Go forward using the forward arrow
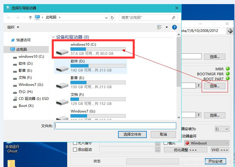Image resolution: width=235 pixels, height=167 pixels. (18, 18)
